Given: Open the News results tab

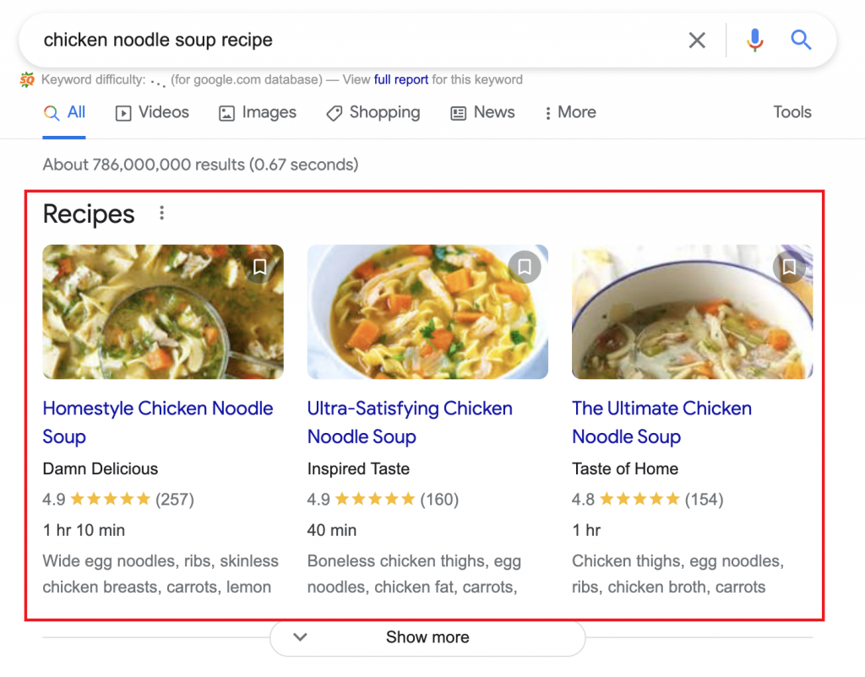Looking at the screenshot, I should [x=482, y=112].
